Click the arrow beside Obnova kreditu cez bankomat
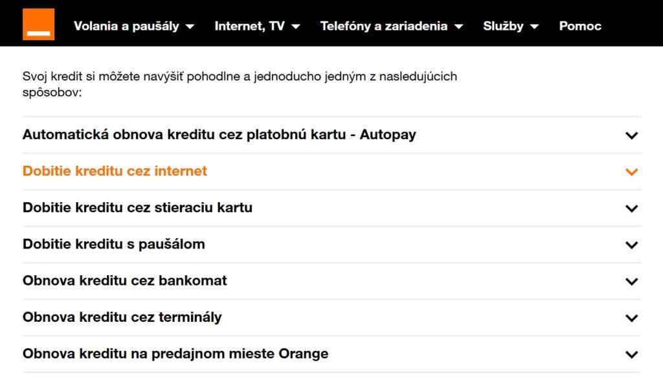Image resolution: width=663 pixels, height=380 pixels. click(x=630, y=281)
